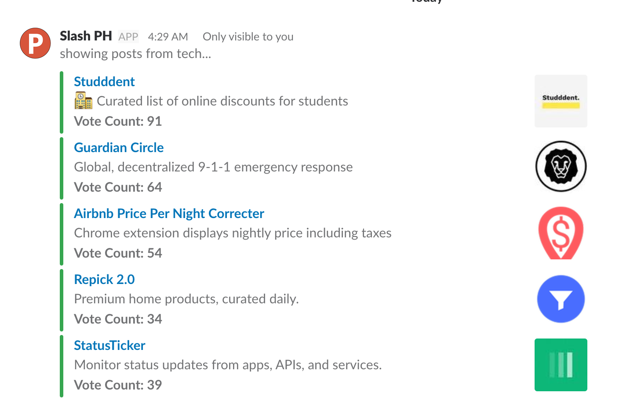The image size is (619, 415).
Task: Open the Guardian Circle post link
Action: coord(119,148)
